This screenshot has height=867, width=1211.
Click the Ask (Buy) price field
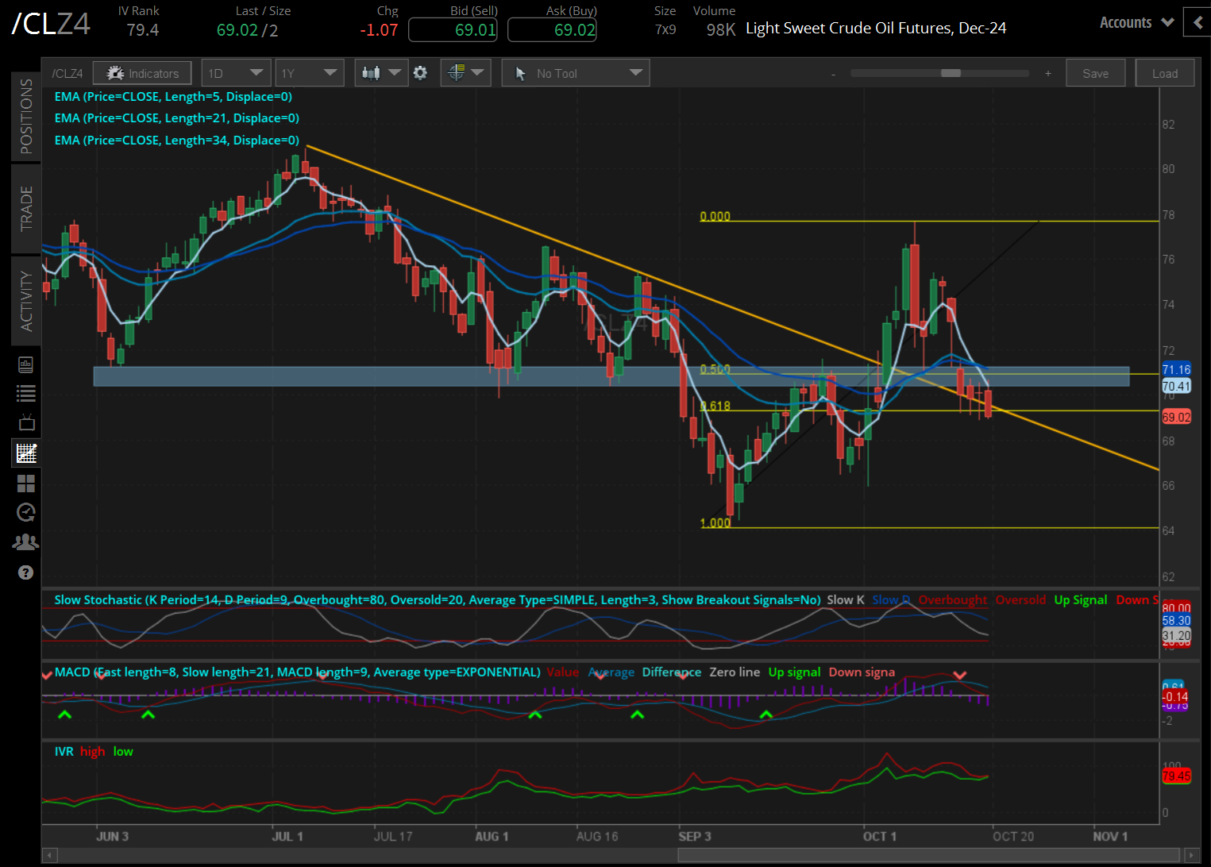[x=552, y=29]
